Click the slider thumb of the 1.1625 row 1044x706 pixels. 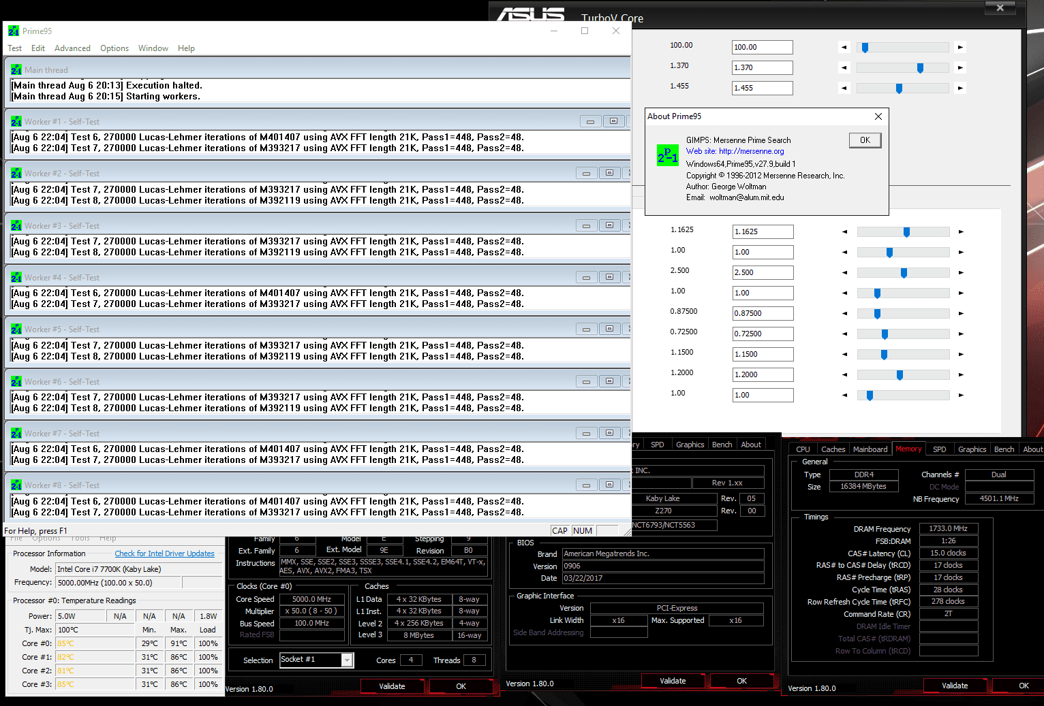click(x=906, y=231)
